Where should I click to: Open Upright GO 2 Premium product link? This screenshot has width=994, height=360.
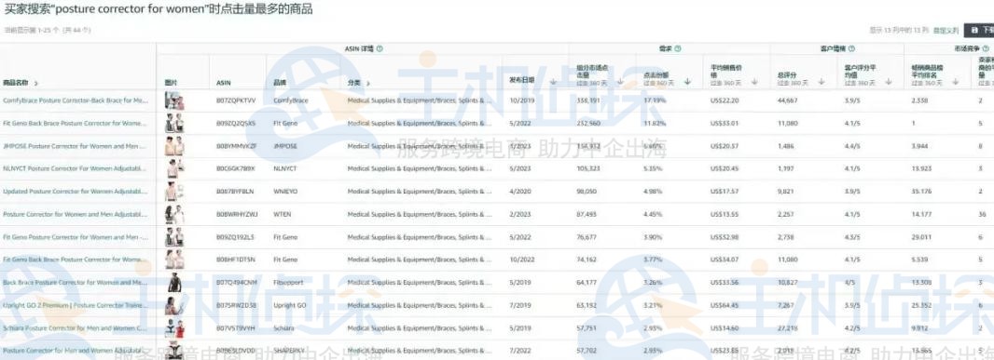[76, 306]
